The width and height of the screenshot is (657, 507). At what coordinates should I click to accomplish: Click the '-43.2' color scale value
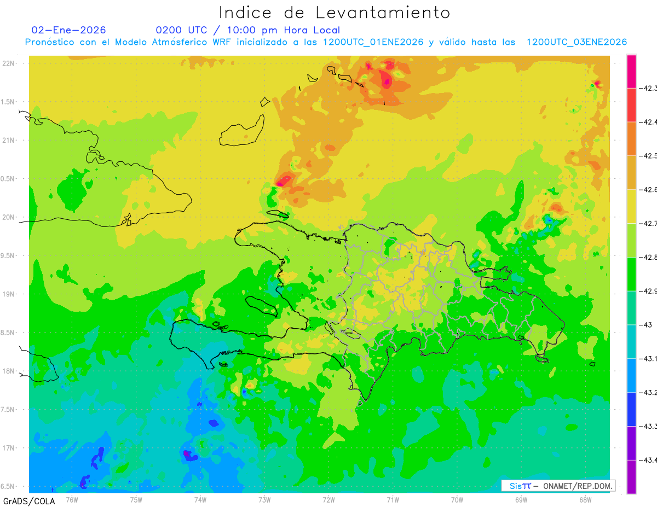pos(647,393)
